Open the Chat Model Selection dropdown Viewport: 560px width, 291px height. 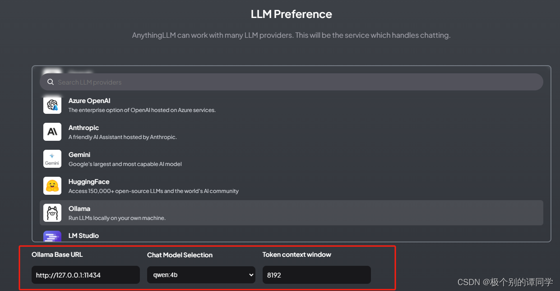coord(201,275)
